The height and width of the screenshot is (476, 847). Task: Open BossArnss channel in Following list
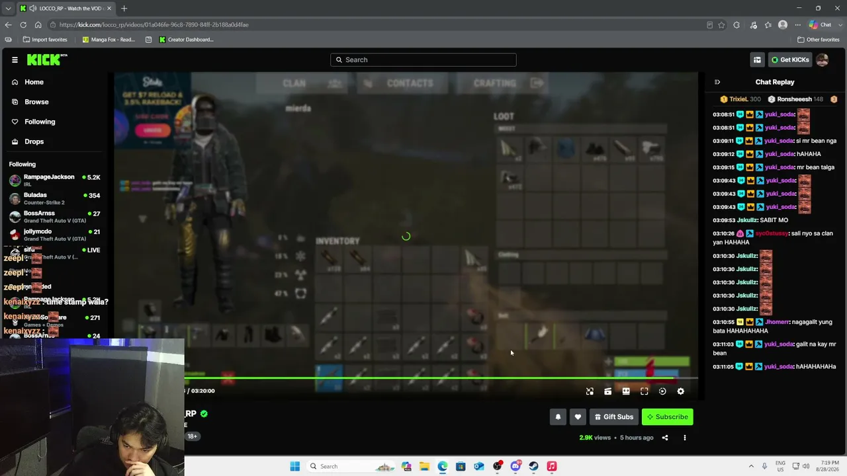(x=55, y=217)
